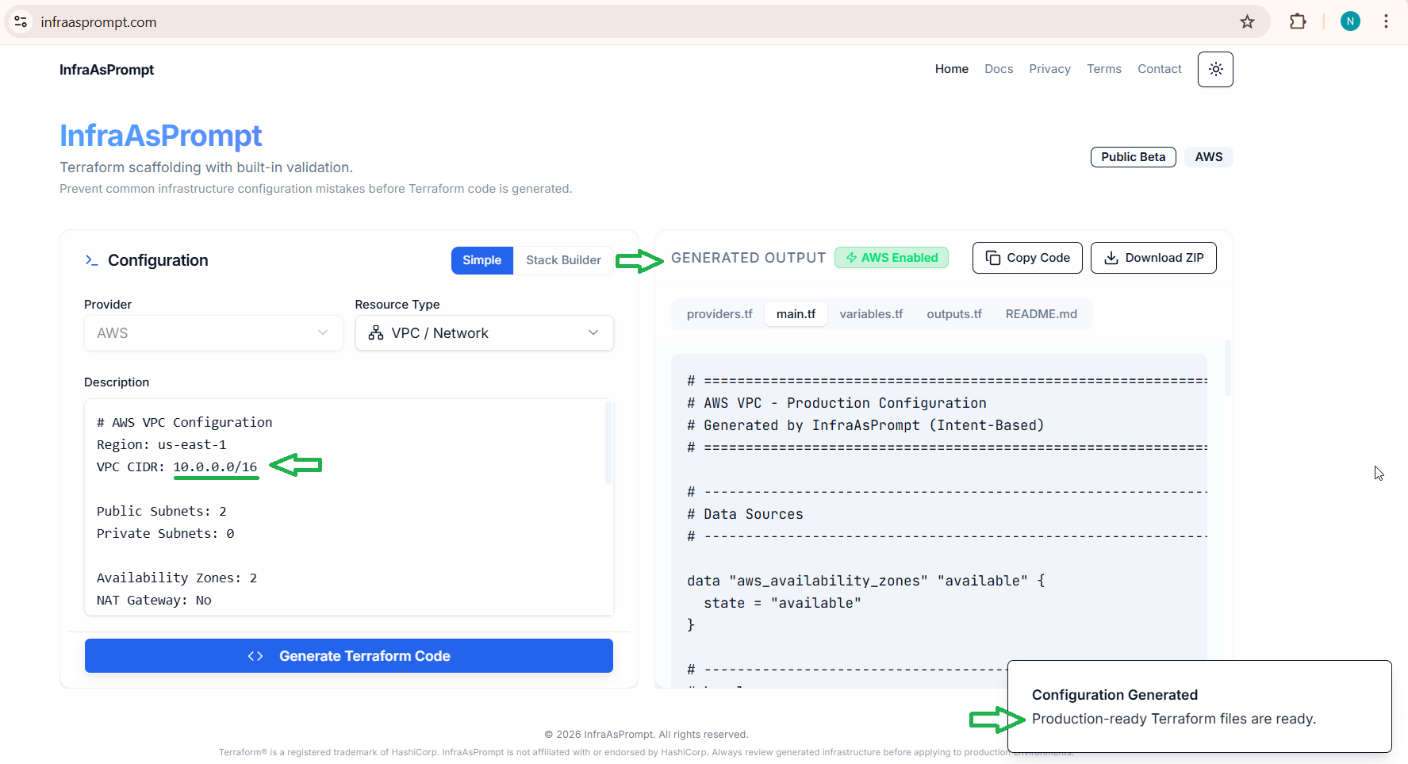Expand the Resource Type VPC / Network dropdown
Viewport: 1408px width, 764px height.
coord(484,333)
